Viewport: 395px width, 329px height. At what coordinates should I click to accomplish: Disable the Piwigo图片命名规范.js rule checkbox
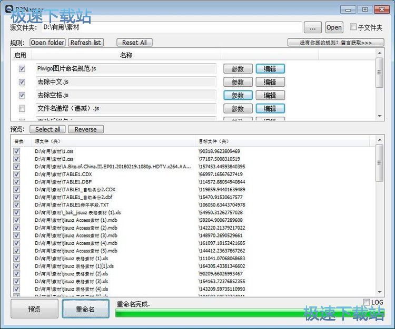click(22, 69)
